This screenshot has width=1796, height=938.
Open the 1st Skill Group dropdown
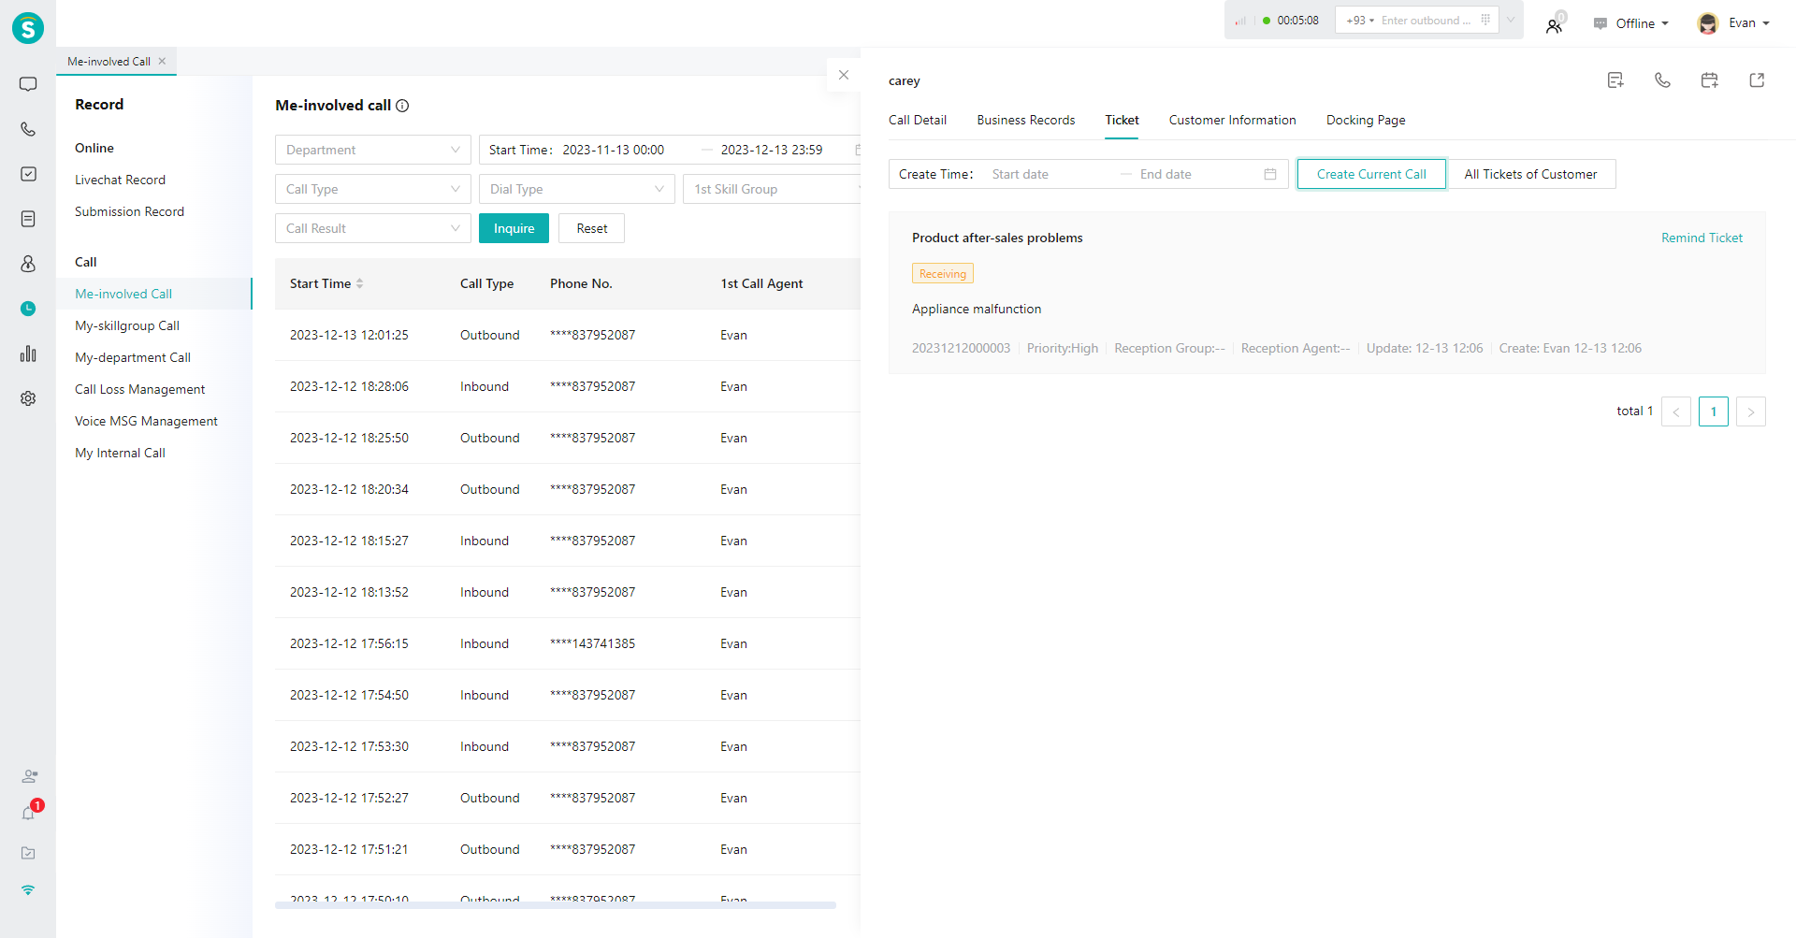pyautogui.click(x=772, y=189)
